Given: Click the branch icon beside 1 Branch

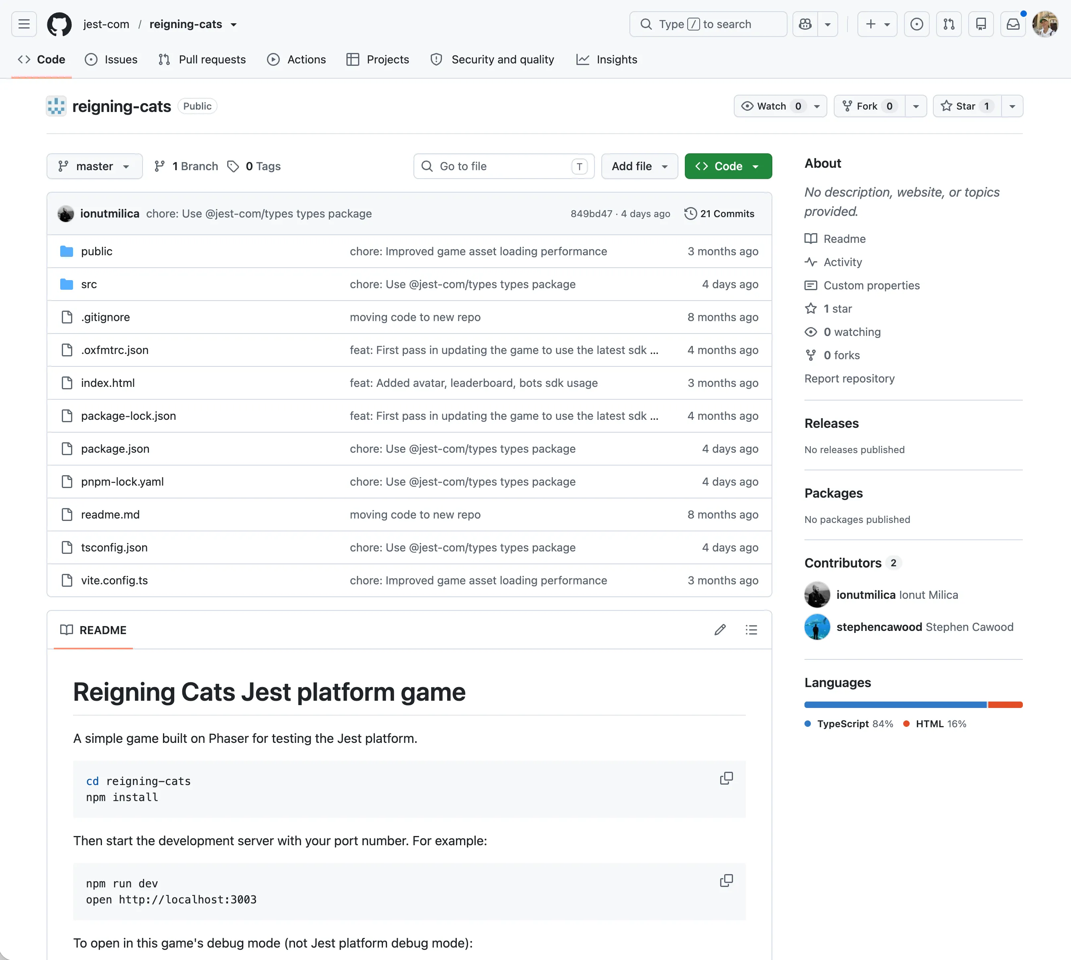Looking at the screenshot, I should (x=159, y=166).
